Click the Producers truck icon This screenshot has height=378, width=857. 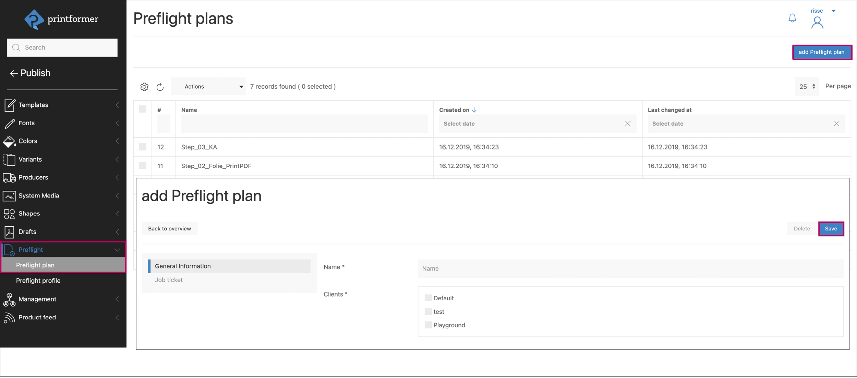[9, 178]
